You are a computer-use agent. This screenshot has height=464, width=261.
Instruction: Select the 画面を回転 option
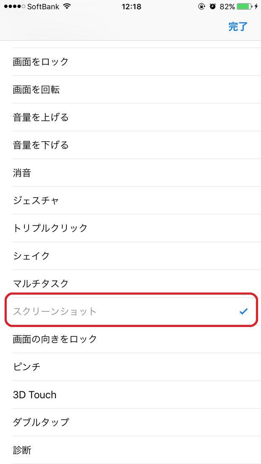tap(130, 90)
